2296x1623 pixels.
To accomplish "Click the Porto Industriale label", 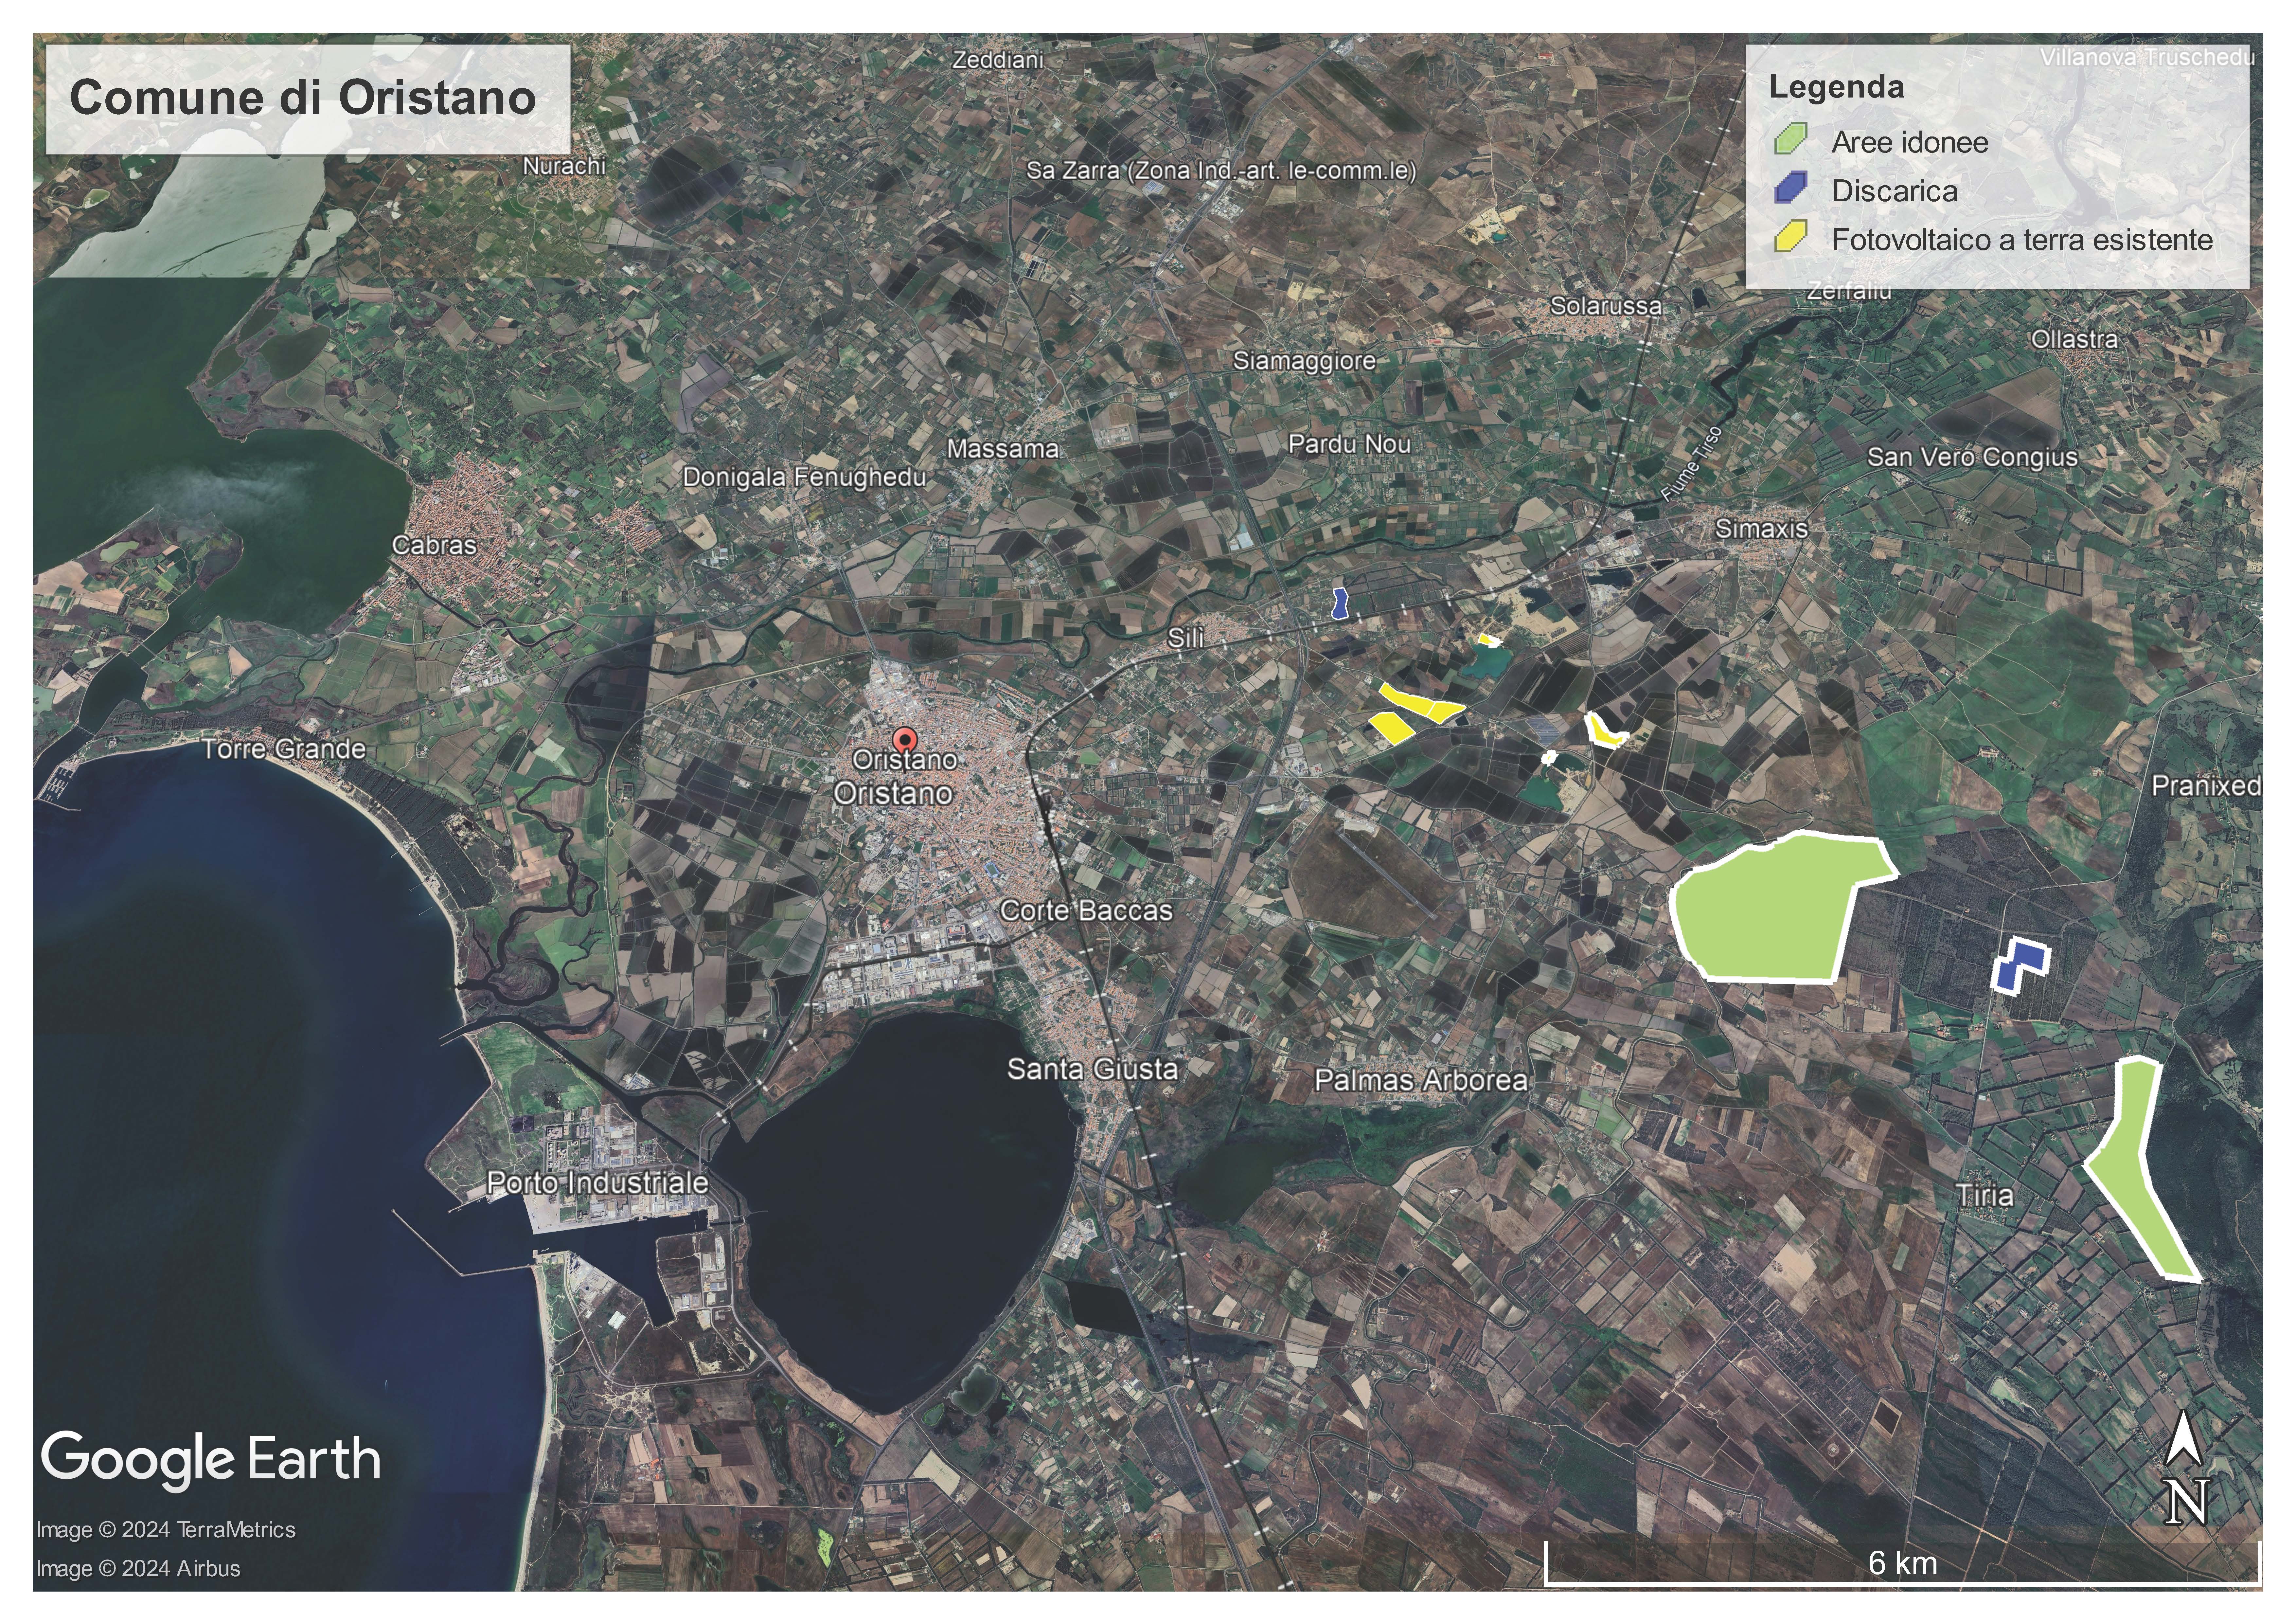I will point(597,1183).
